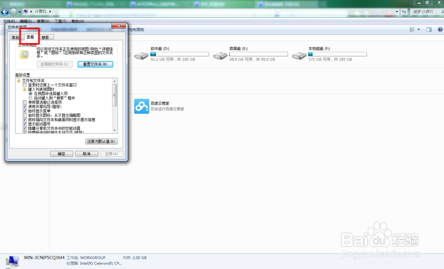This screenshot has width=444, height=269.
Task: Open the address bar history dropdown
Action: coord(396,12)
